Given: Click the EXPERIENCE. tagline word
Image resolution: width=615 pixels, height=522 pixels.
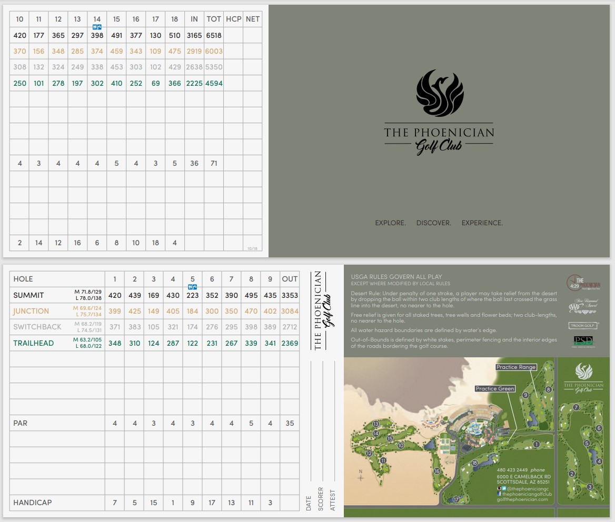Looking at the screenshot, I should point(482,223).
